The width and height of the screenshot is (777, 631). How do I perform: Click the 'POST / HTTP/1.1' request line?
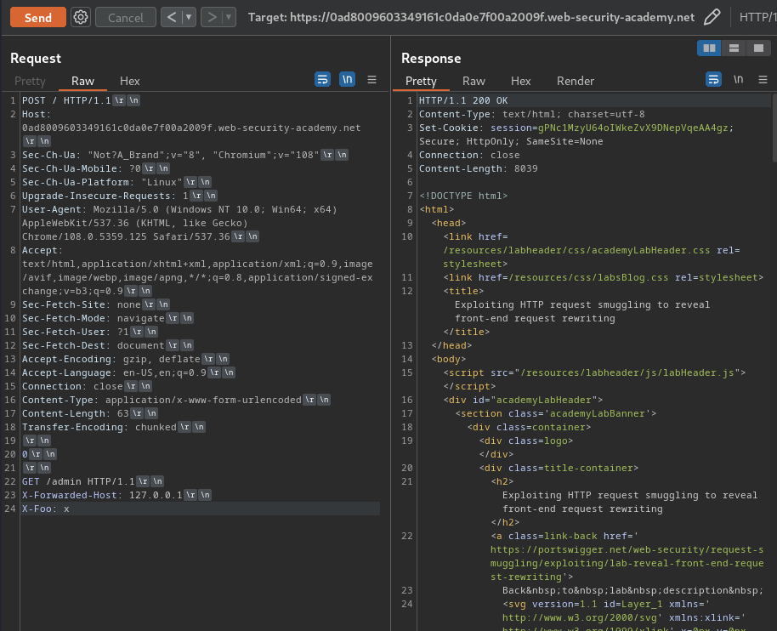66,100
